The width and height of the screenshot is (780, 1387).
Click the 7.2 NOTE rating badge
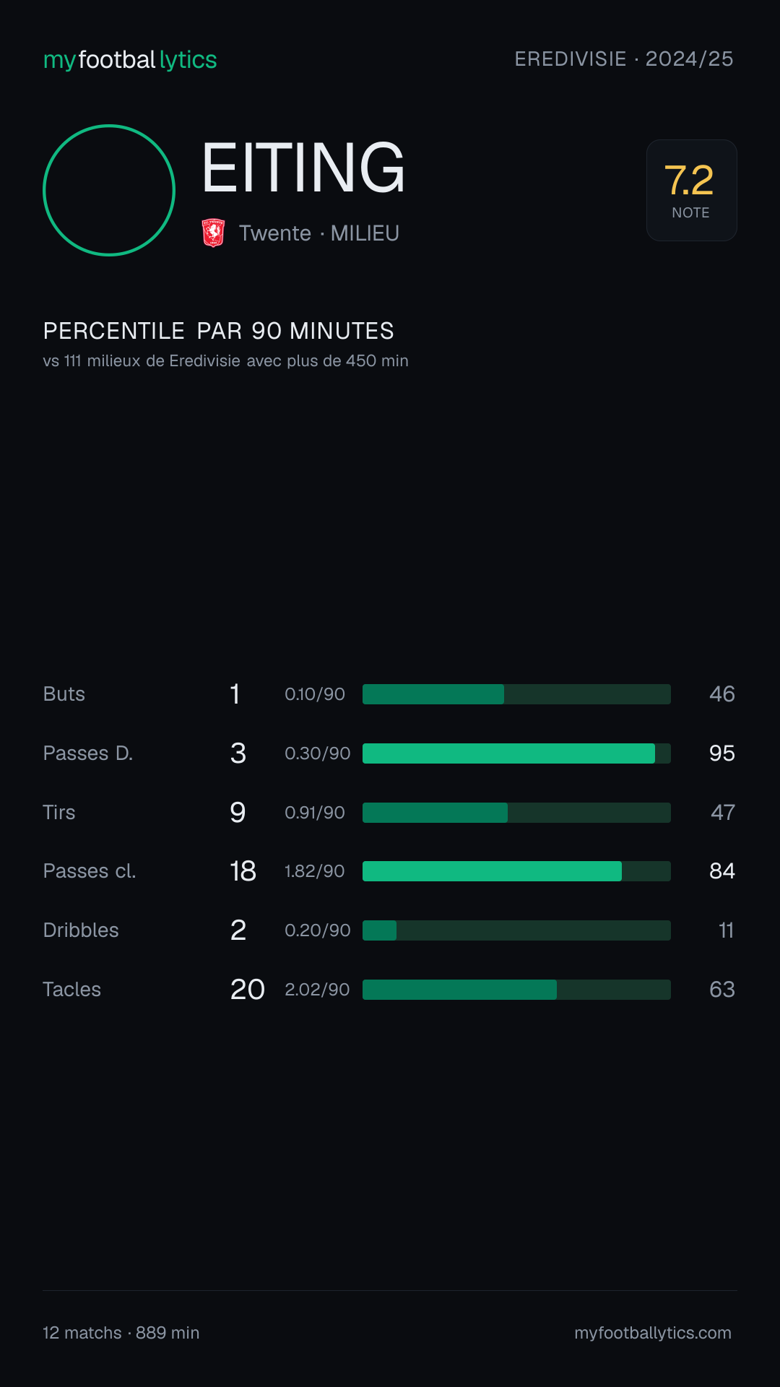click(x=691, y=190)
